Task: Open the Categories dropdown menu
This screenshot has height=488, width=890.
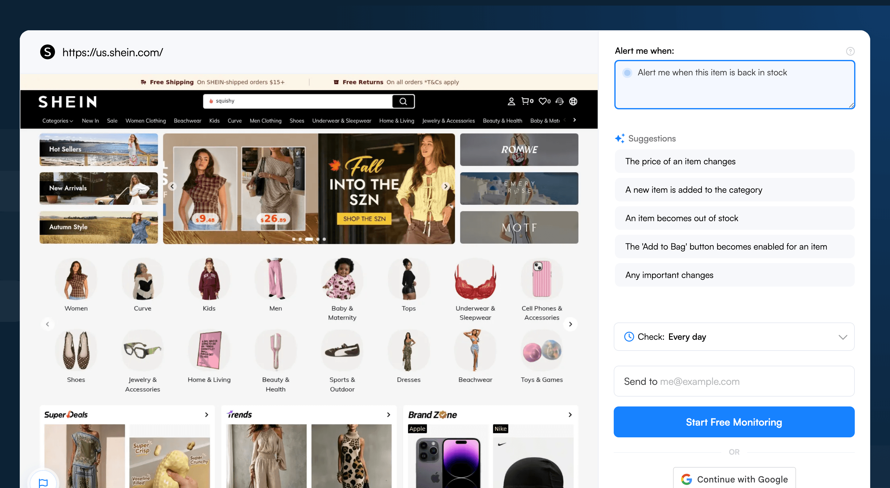Action: [x=57, y=120]
